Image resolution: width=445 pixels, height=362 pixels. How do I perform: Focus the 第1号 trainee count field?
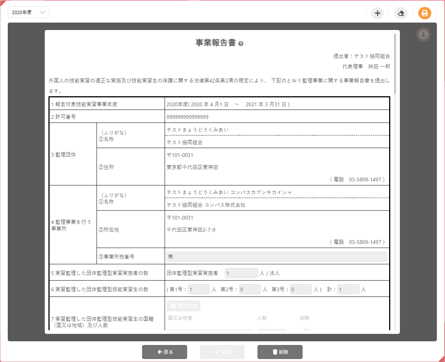click(x=199, y=289)
